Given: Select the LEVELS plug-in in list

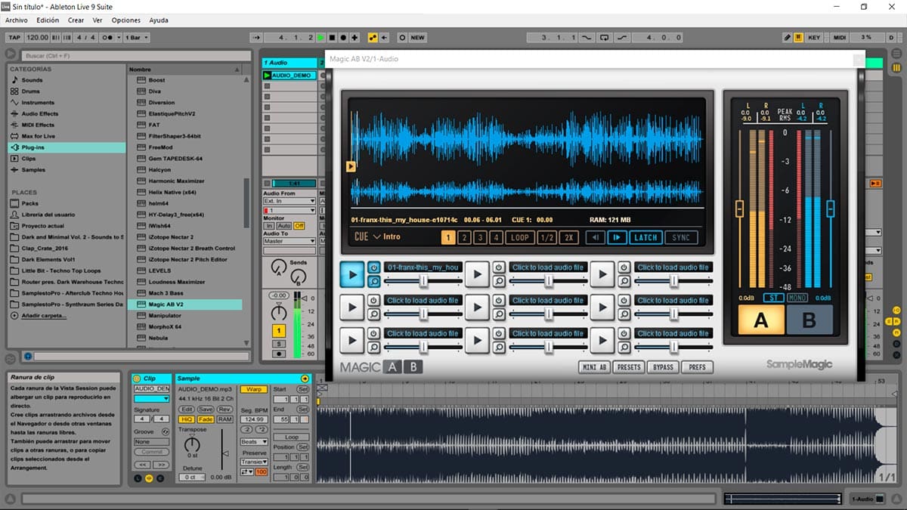Looking at the screenshot, I should (x=159, y=270).
